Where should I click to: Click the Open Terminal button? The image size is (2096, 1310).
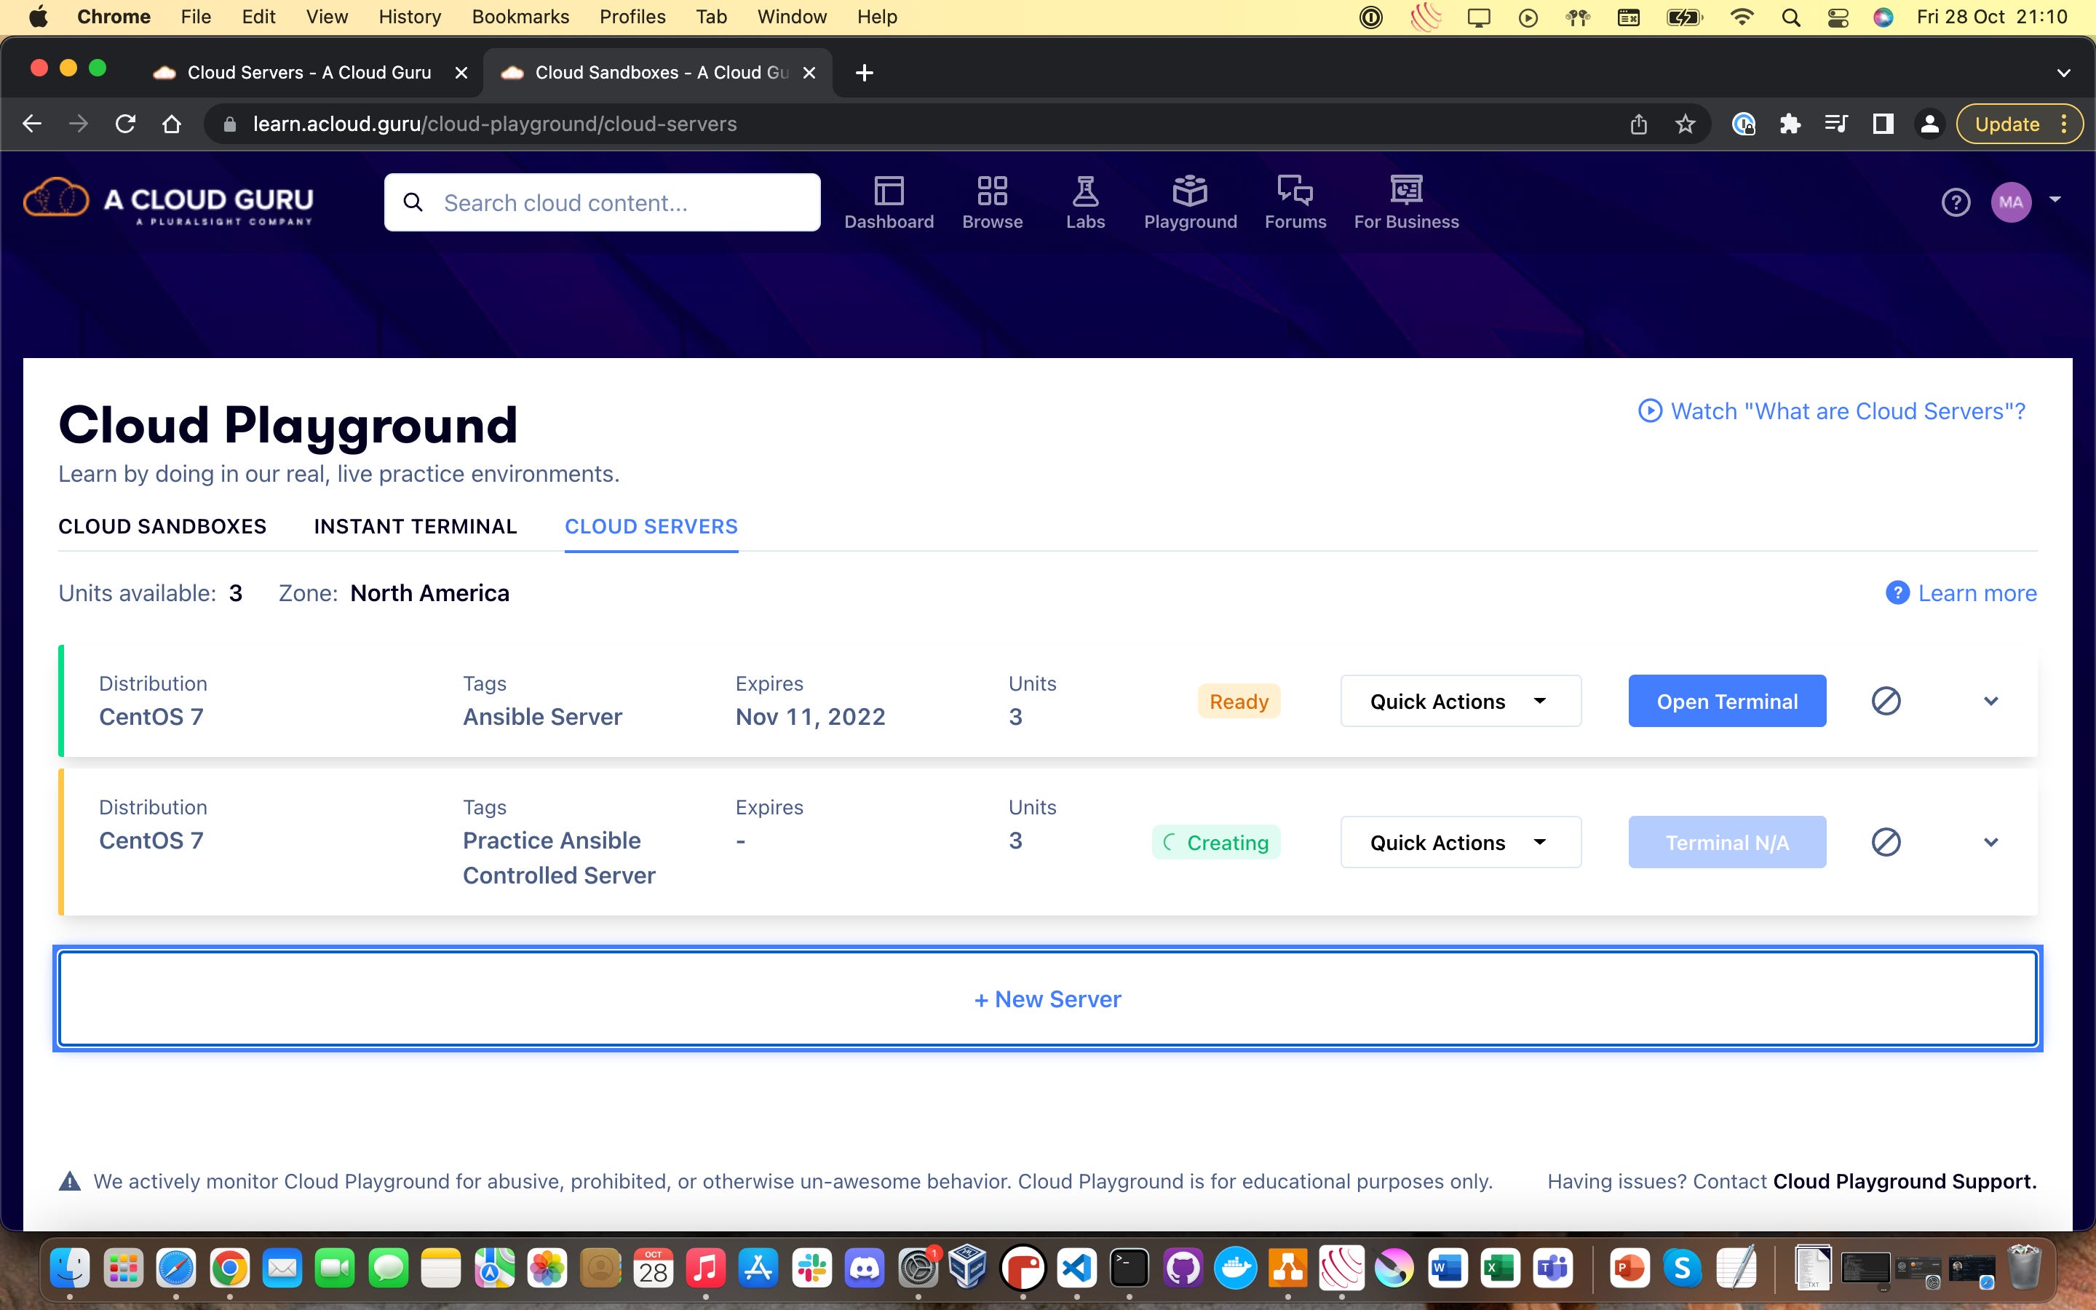click(1726, 701)
